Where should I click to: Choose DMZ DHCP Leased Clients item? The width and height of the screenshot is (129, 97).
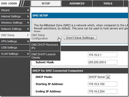point(45,56)
